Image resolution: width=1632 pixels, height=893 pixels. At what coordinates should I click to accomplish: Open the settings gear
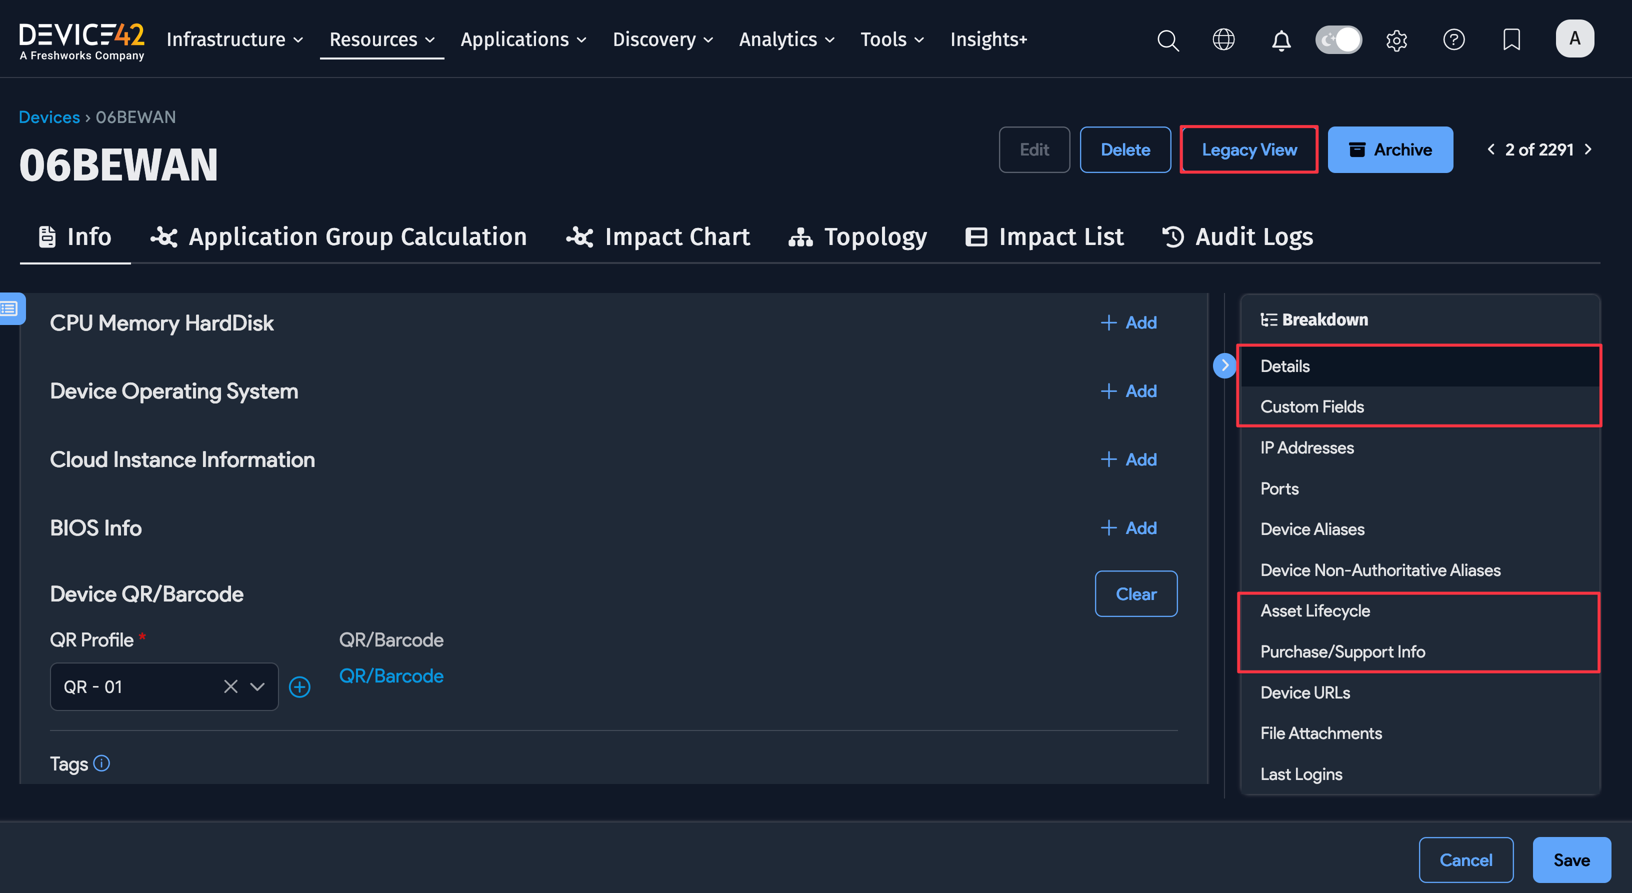point(1396,40)
